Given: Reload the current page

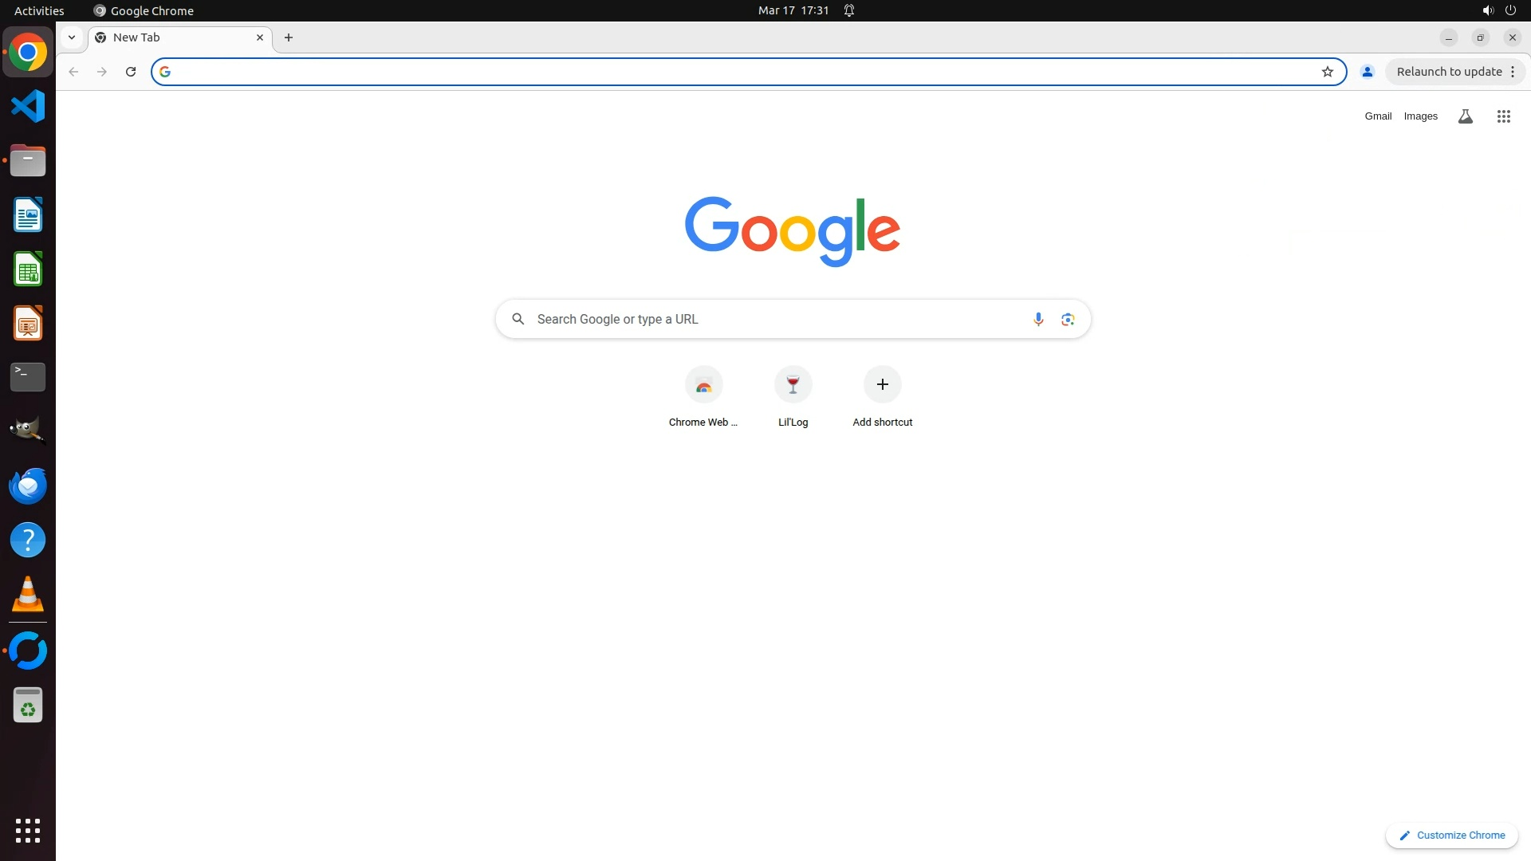Looking at the screenshot, I should tap(131, 72).
